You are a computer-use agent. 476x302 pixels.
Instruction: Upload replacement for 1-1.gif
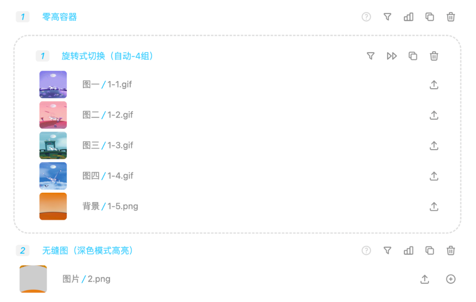[x=434, y=85]
